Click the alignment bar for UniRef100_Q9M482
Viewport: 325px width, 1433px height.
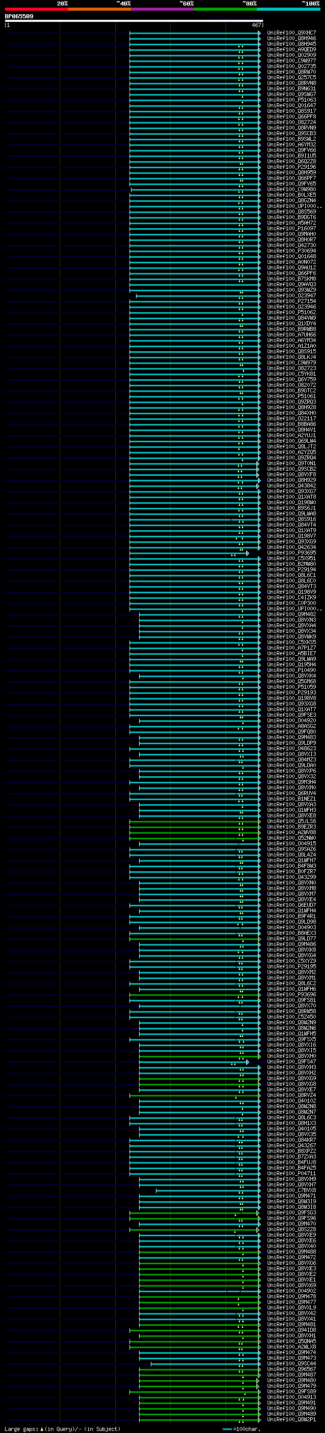pyautogui.click(x=200, y=615)
